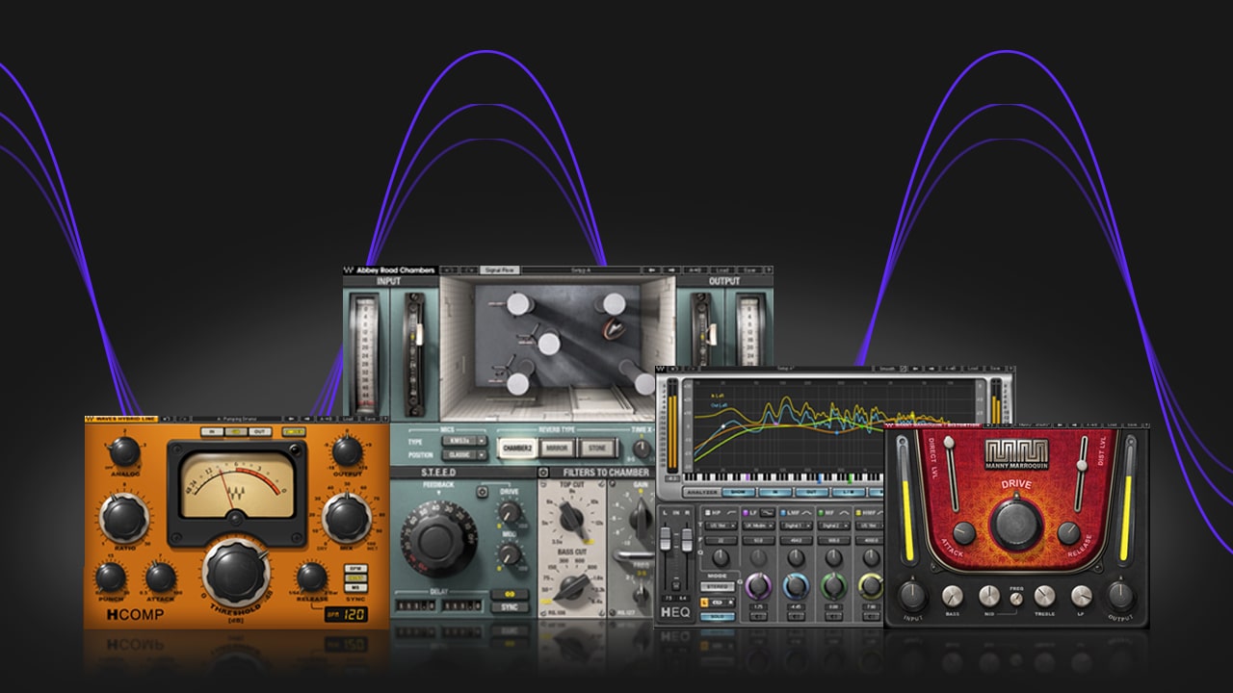
Task: Open Save menu in H-Comp toolbar
Action: click(369, 419)
